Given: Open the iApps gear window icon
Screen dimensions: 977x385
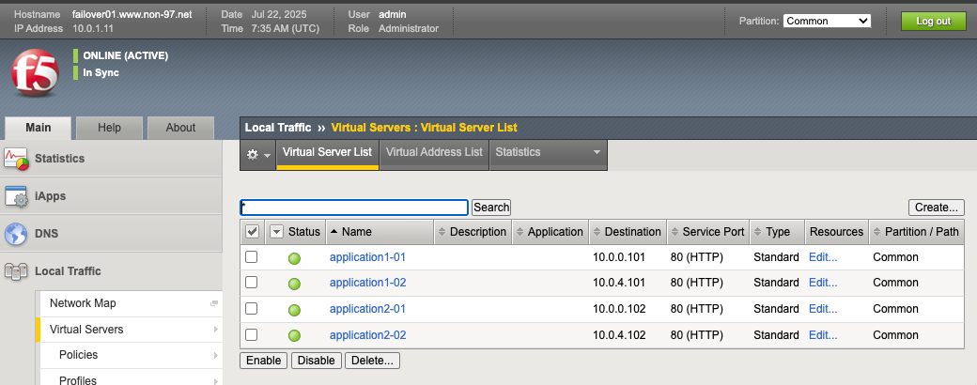Looking at the screenshot, I should pyautogui.click(x=17, y=196).
